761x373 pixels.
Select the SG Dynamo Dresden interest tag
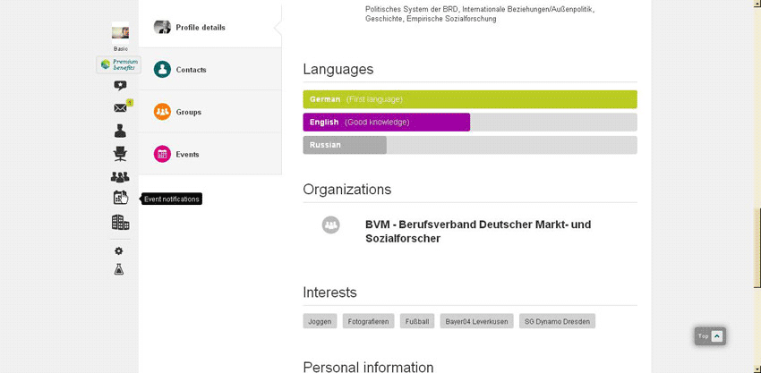point(557,321)
